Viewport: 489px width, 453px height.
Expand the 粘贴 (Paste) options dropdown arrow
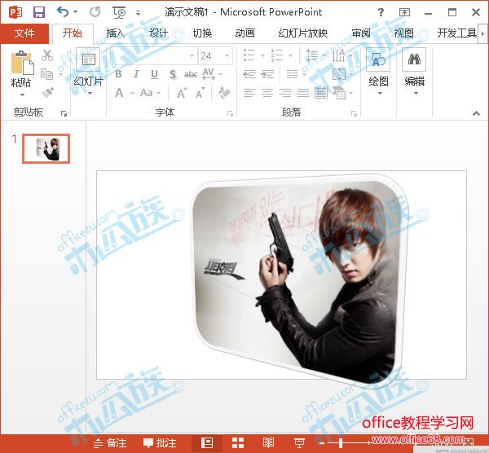point(22,95)
